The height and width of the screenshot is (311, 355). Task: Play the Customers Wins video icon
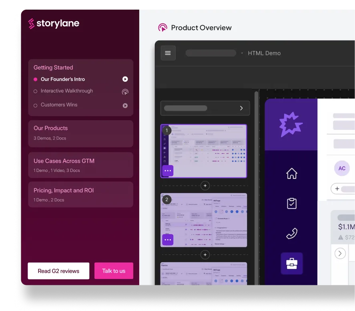click(125, 106)
